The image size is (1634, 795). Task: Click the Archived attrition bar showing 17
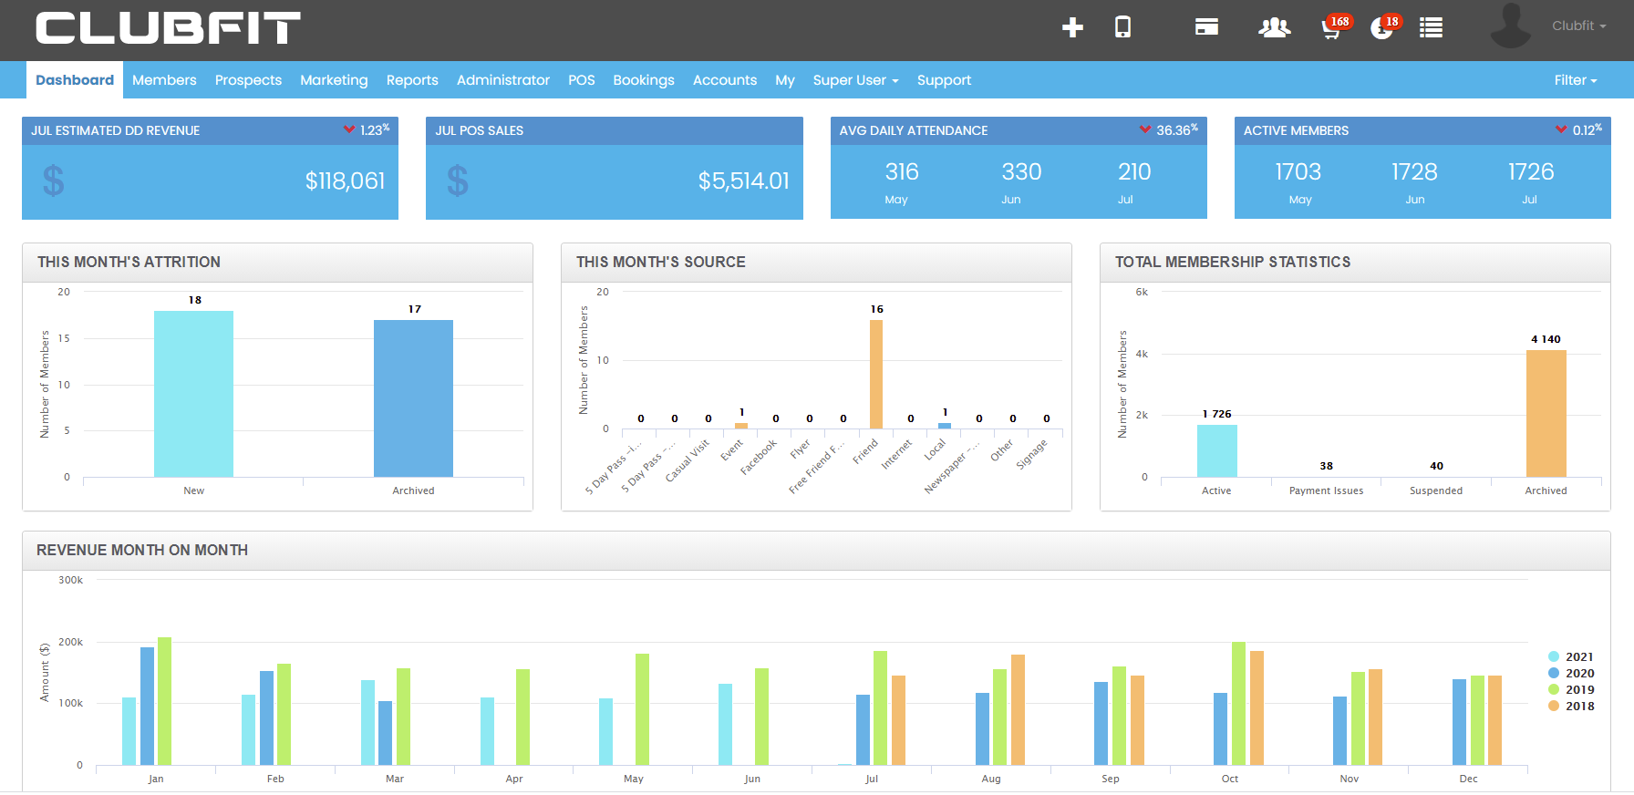413,398
